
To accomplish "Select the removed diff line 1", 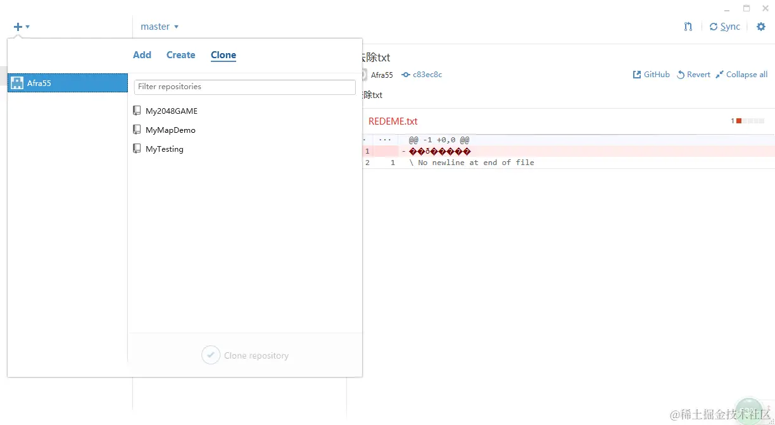I will coord(567,151).
